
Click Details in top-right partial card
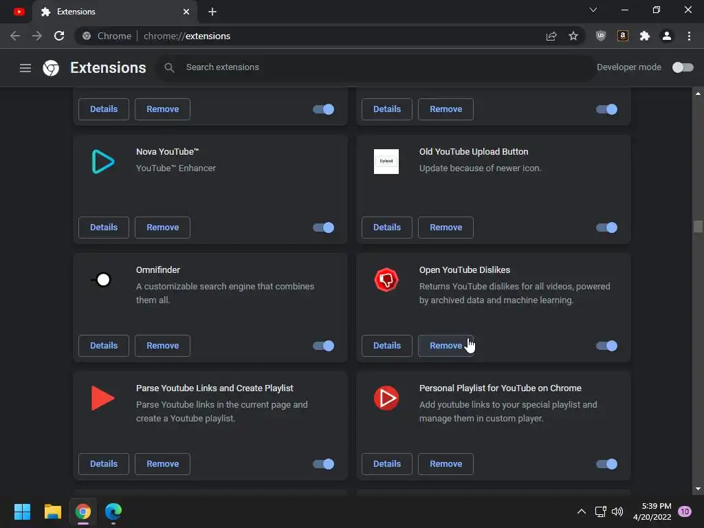387,109
